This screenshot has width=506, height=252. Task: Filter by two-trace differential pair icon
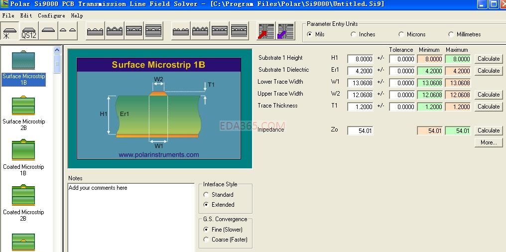(x=68, y=31)
